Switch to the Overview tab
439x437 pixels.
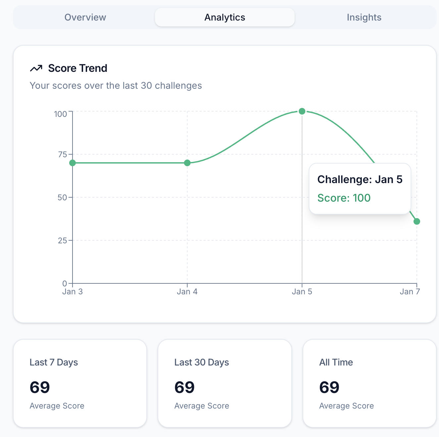pyautogui.click(x=85, y=17)
